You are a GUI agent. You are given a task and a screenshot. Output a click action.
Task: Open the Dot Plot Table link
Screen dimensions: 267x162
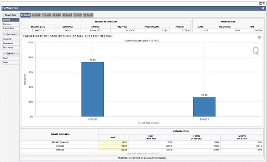pyautogui.click(x=11, y=62)
